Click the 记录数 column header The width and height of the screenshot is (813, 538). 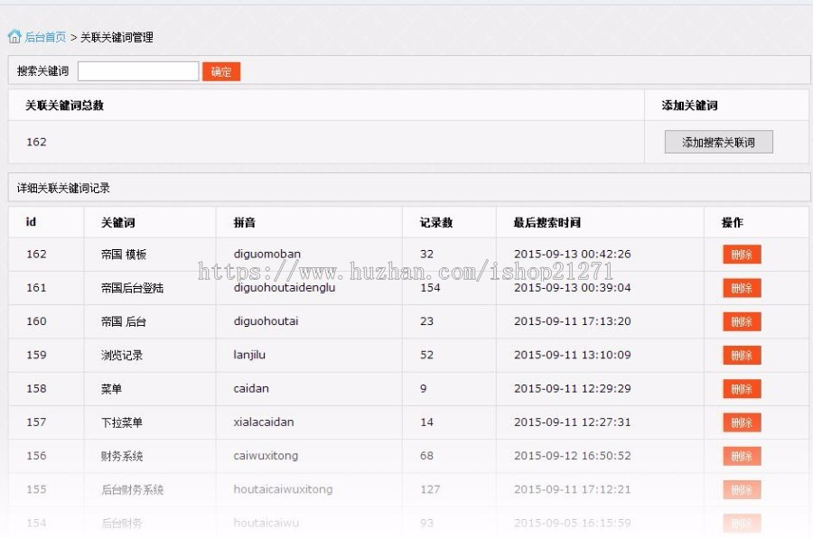coord(436,222)
